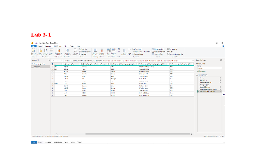Open the Advanced Editor
Screen dimensions: 256x144
(85, 52)
